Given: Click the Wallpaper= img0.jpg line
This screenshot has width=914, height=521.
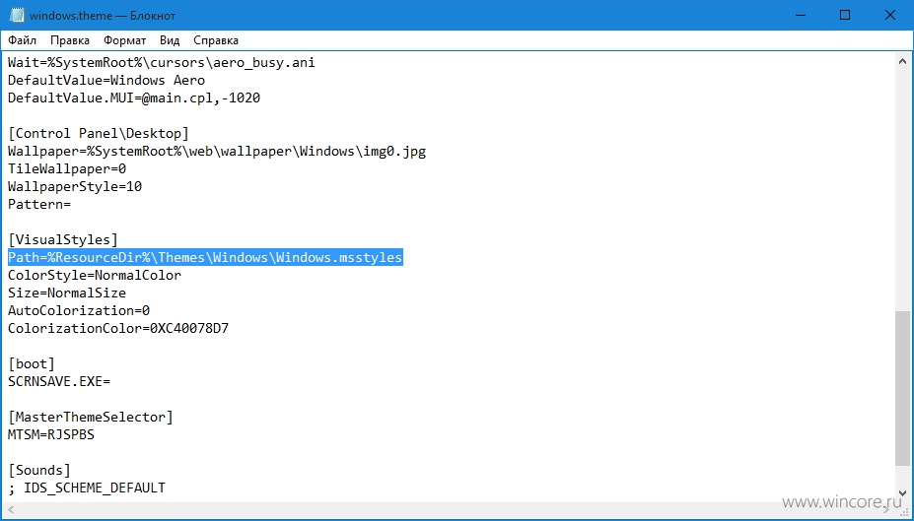Looking at the screenshot, I should pyautogui.click(x=217, y=152).
